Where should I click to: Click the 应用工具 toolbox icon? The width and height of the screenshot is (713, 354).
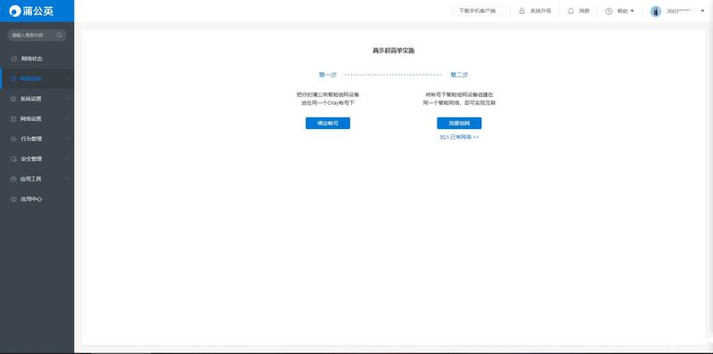13,180
